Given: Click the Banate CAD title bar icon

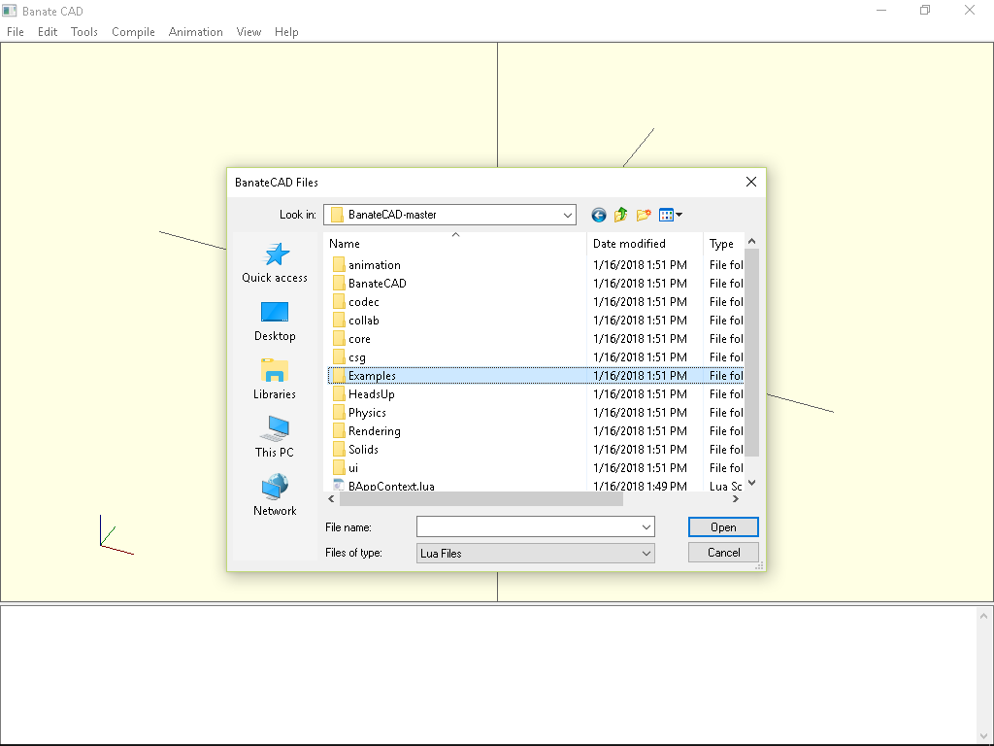Looking at the screenshot, I should 11,11.
